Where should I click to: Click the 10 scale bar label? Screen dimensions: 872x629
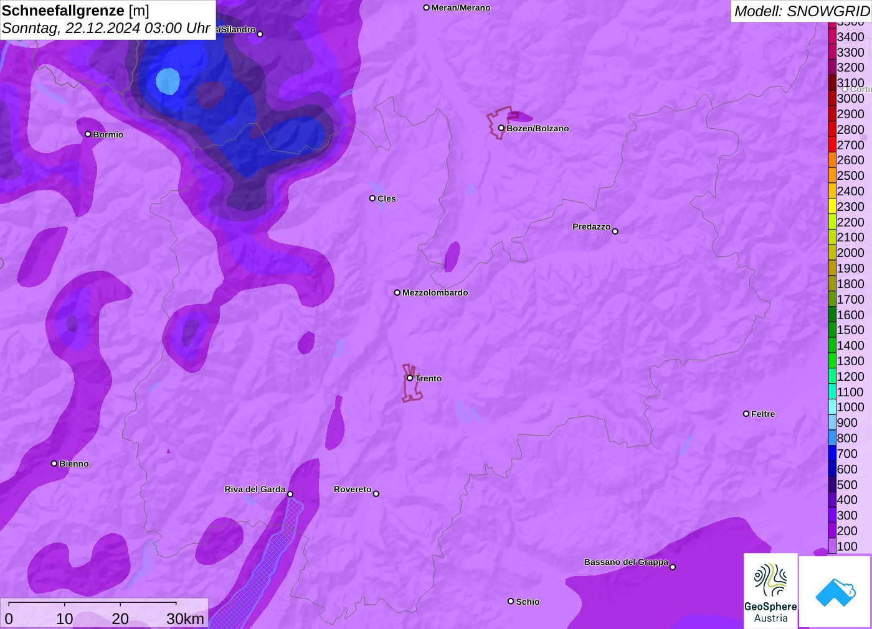pyautogui.click(x=65, y=618)
